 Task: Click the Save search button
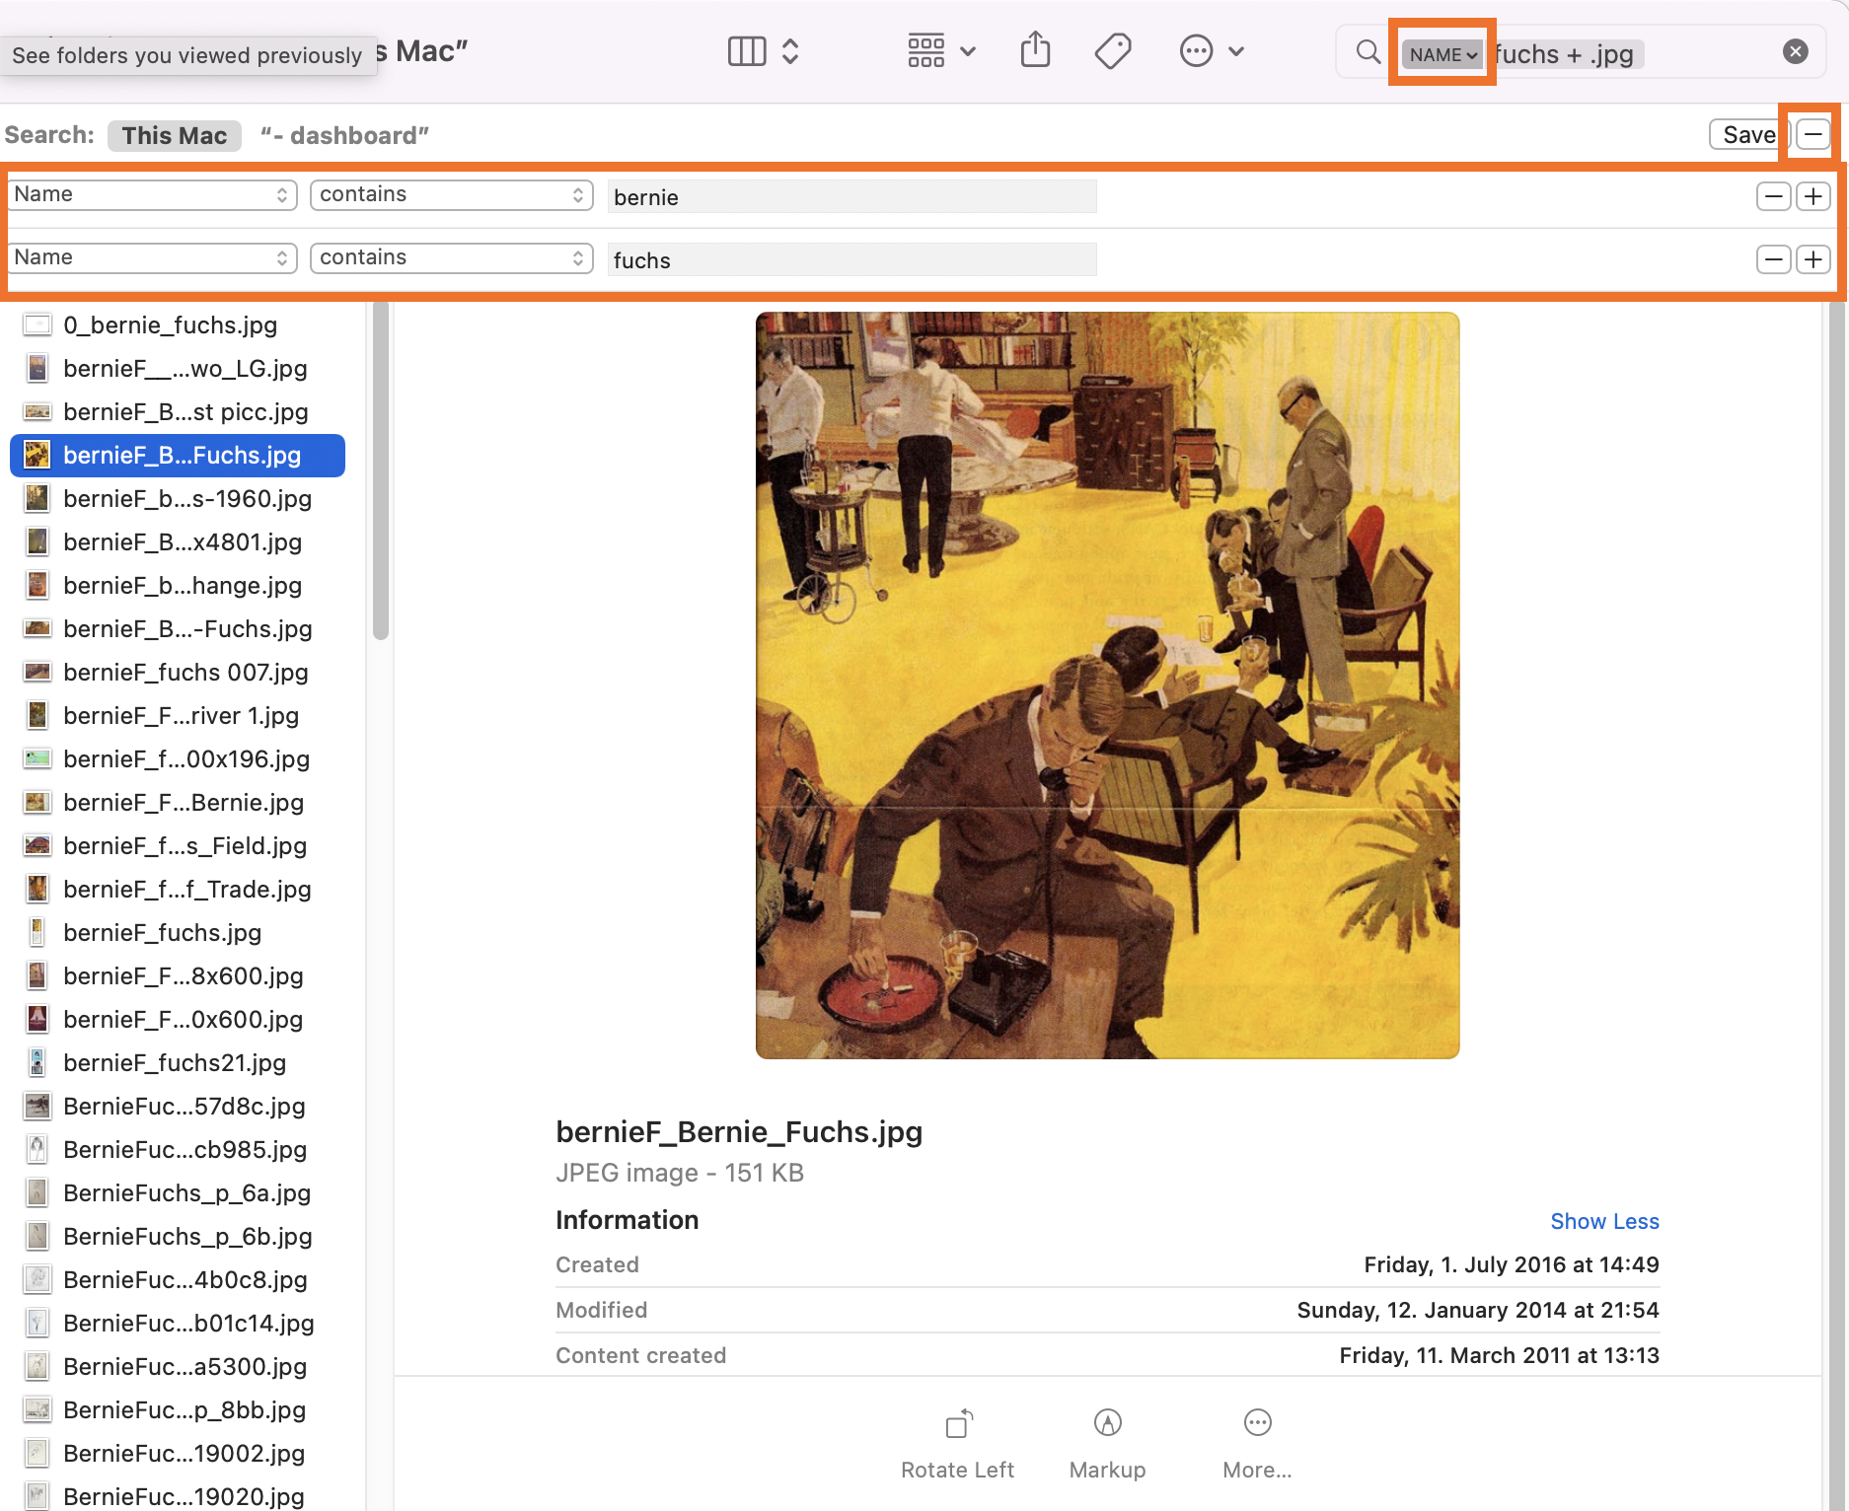coord(1747,134)
